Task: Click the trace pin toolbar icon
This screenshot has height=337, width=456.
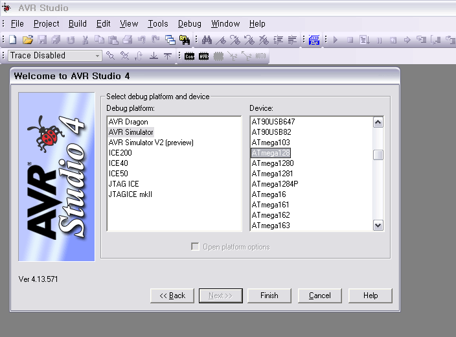Action: 111,56
